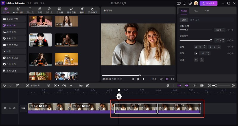238x126 pixels.
Task: Open the 16:9 aspect ratio dropdown
Action: pyautogui.click(x=155, y=79)
